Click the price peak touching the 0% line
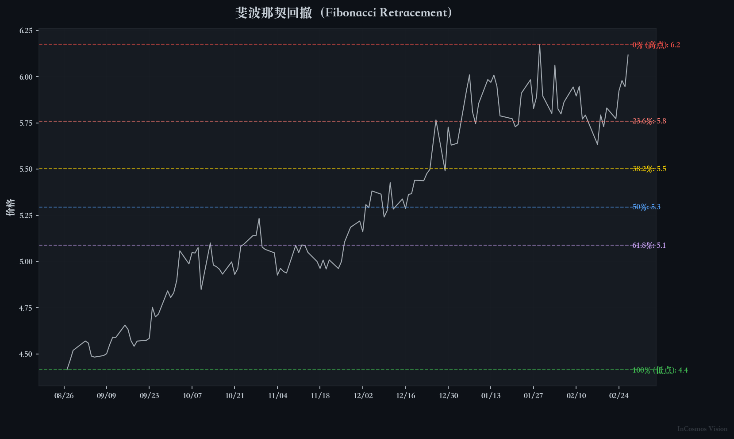The height and width of the screenshot is (439, 734). [539, 45]
